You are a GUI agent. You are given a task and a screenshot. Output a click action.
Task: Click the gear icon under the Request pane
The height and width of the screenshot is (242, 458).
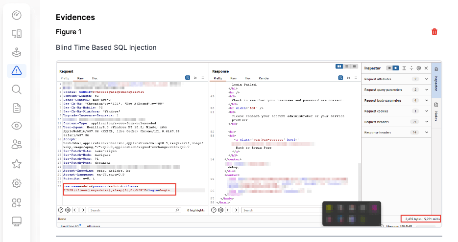pyautogui.click(x=68, y=210)
